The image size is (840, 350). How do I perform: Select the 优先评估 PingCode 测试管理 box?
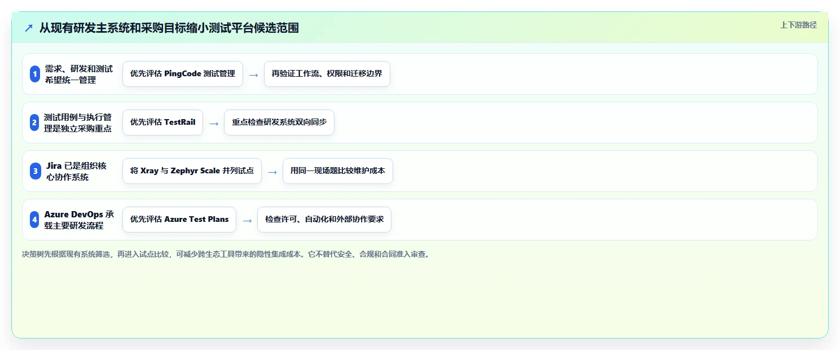tap(183, 74)
